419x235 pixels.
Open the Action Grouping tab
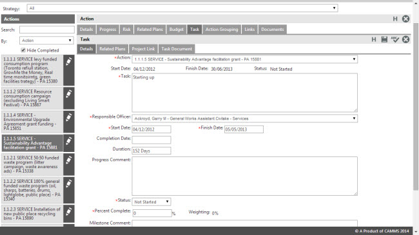(222, 30)
